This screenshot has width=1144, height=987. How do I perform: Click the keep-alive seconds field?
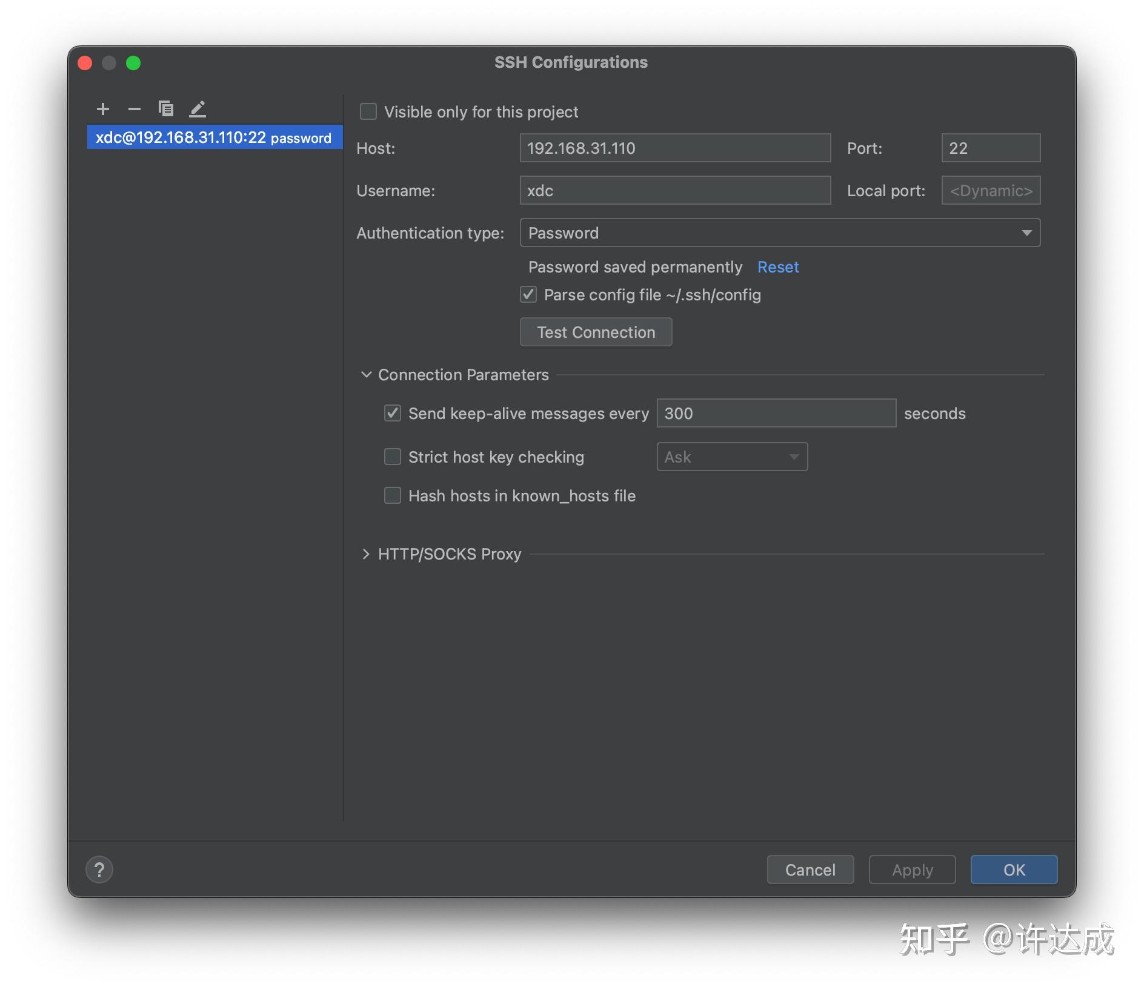tap(776, 413)
